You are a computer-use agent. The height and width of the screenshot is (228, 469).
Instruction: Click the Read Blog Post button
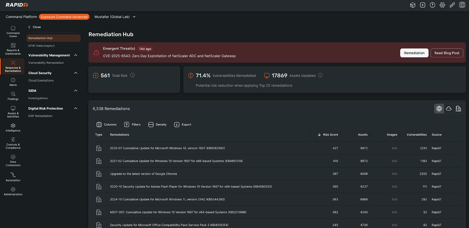coord(447,53)
